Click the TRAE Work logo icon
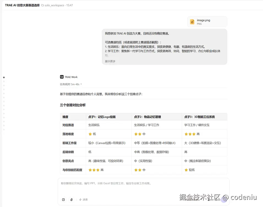This screenshot has width=263, height=207. click(62, 77)
